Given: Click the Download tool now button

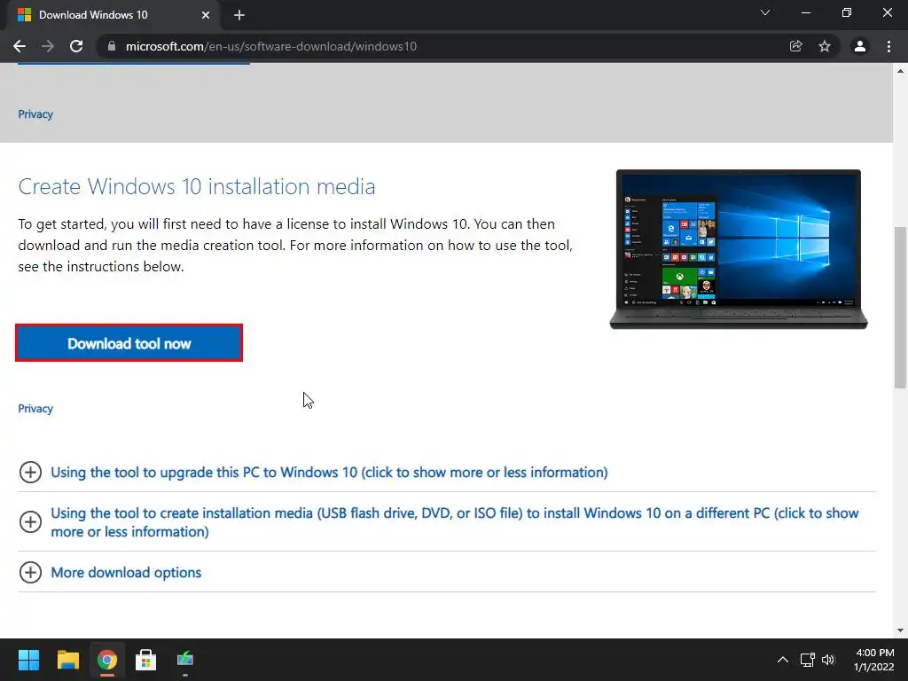Looking at the screenshot, I should (x=129, y=343).
